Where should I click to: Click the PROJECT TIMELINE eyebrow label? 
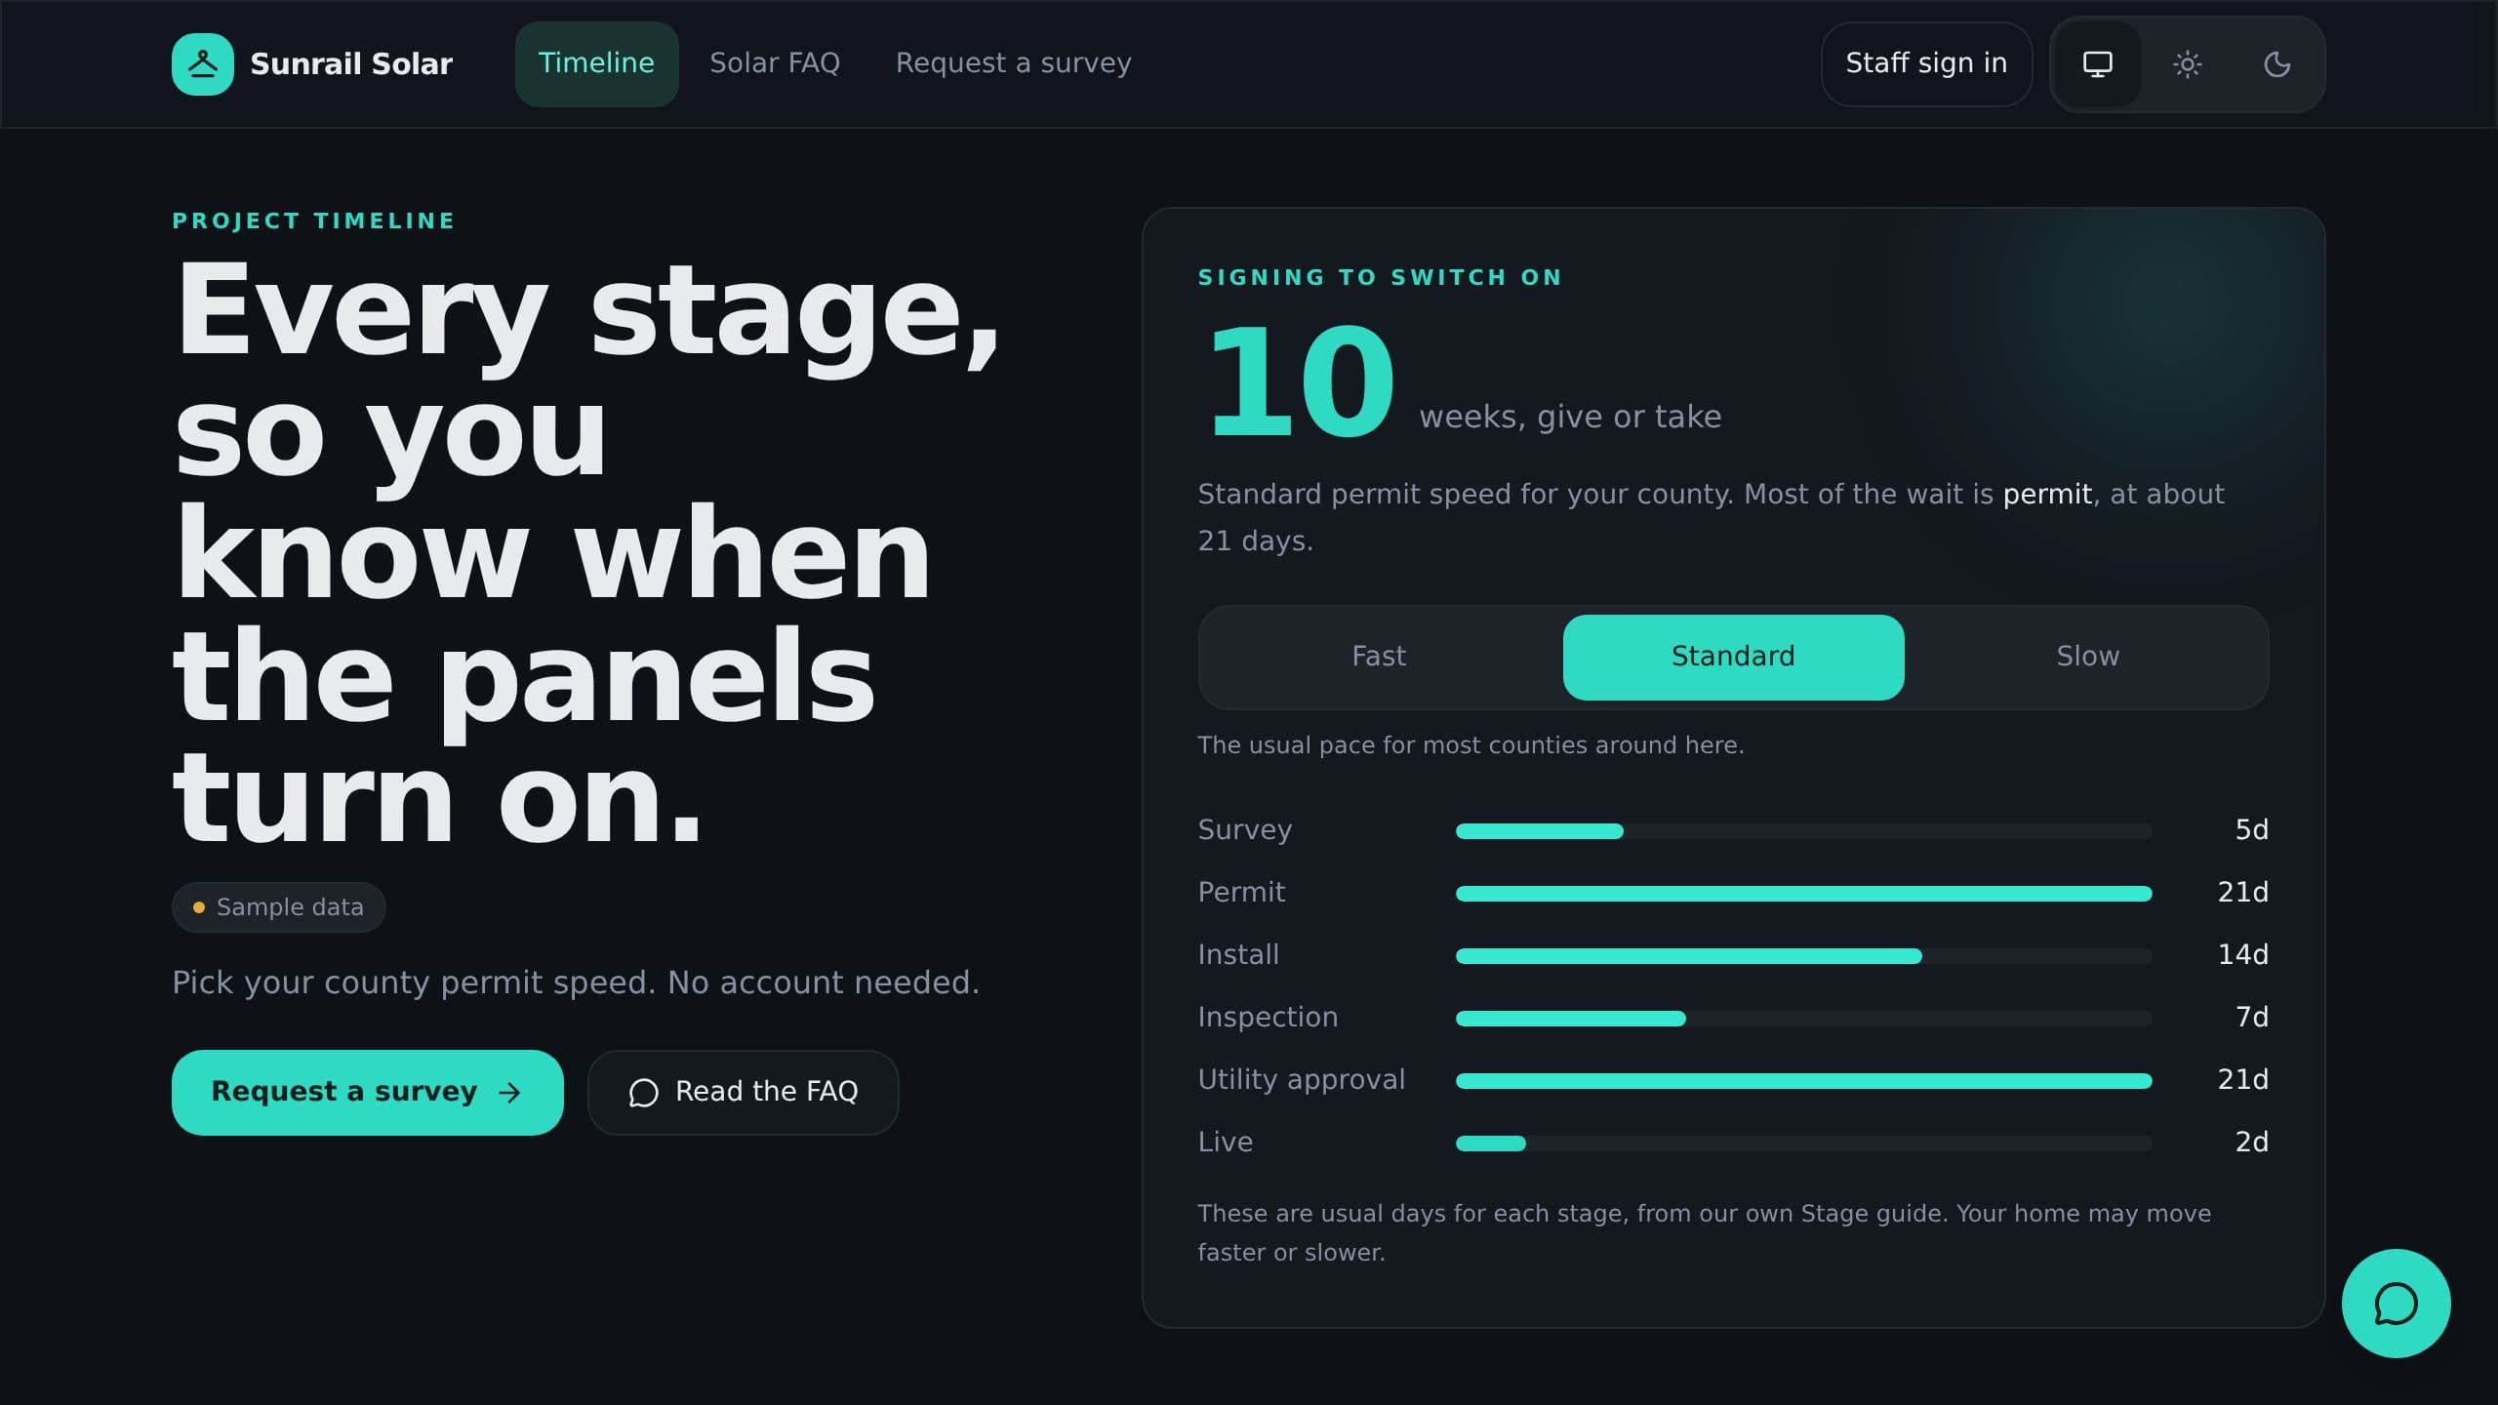tap(313, 221)
